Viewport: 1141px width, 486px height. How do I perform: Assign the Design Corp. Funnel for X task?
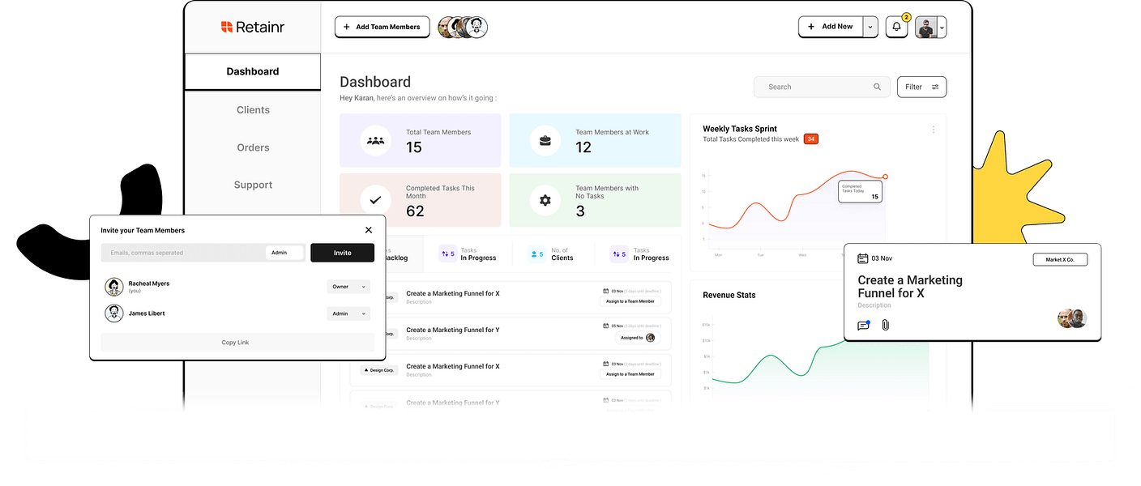630,374
